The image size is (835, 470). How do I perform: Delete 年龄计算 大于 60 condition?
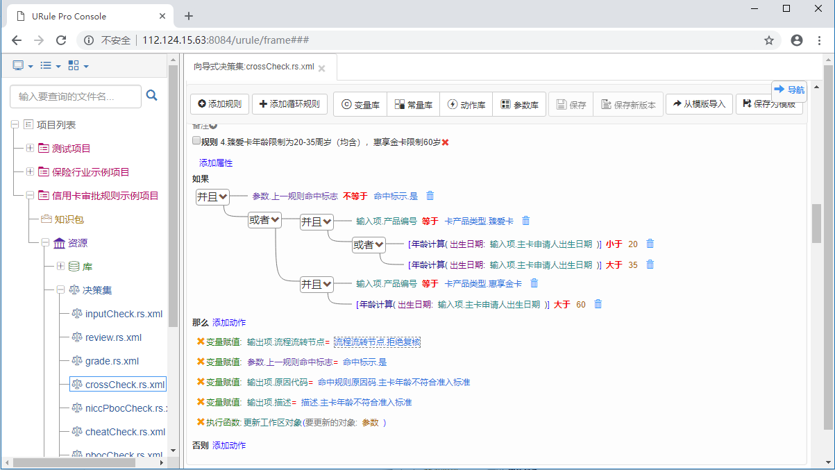tap(598, 304)
